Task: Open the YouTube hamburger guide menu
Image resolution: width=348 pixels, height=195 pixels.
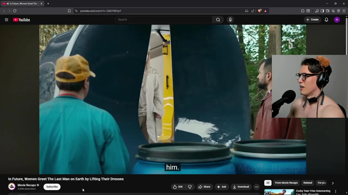Action: (7, 19)
